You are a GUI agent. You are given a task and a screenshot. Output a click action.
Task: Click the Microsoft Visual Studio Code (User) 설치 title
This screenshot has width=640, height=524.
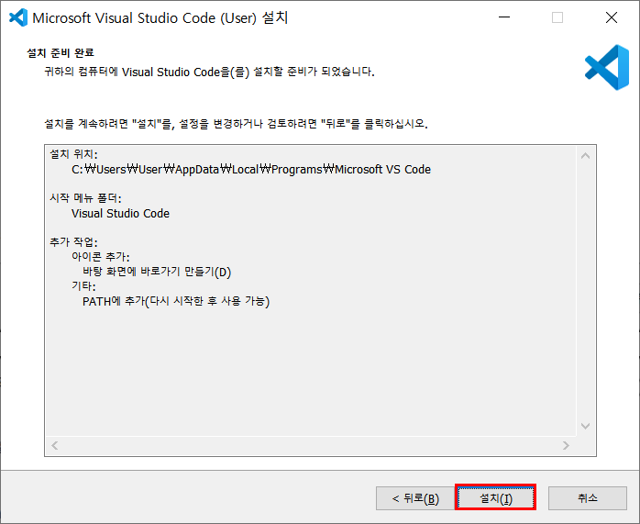pyautogui.click(x=160, y=18)
